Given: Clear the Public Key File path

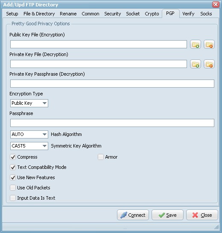Looking at the screenshot, I should (209, 44).
